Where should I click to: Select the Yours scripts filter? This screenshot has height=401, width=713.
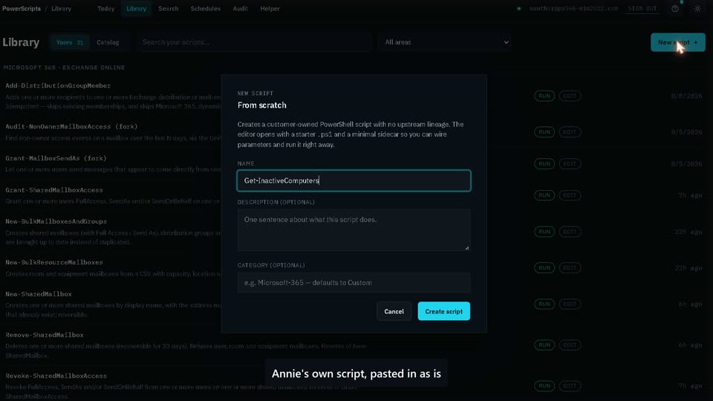pos(70,42)
